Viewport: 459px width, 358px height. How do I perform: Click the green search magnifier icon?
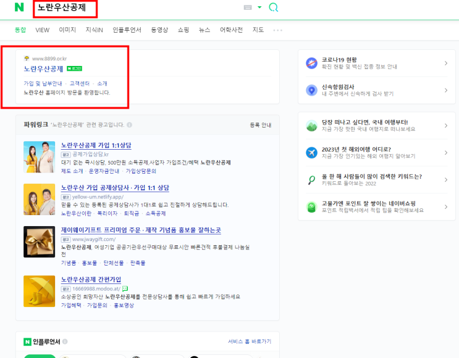[x=274, y=7]
